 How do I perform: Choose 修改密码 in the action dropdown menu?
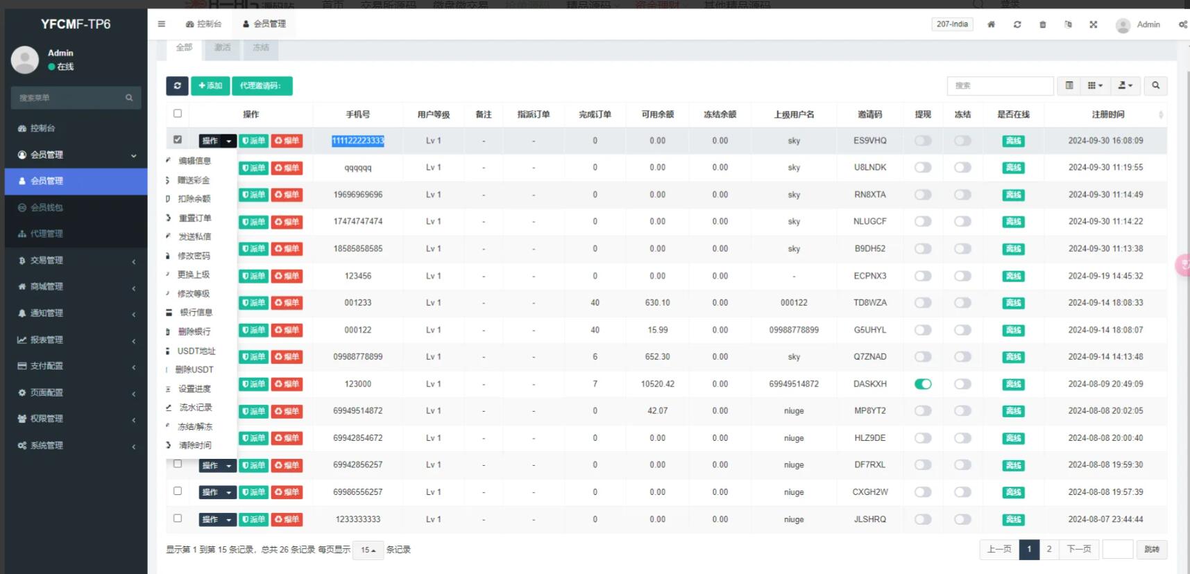tap(194, 256)
